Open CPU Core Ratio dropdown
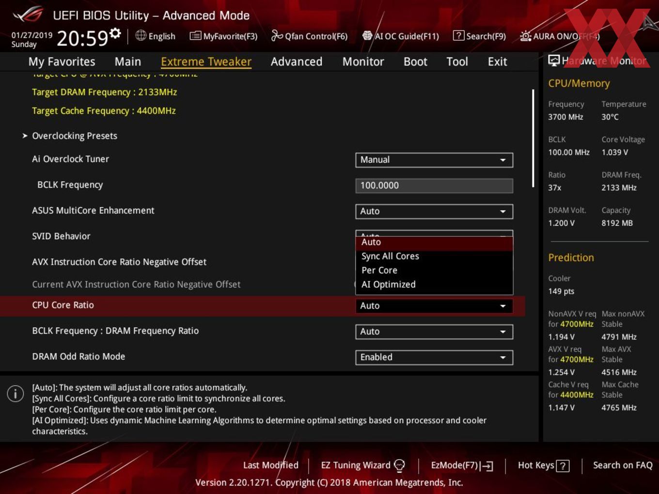Viewport: 659px width, 494px height. [434, 306]
